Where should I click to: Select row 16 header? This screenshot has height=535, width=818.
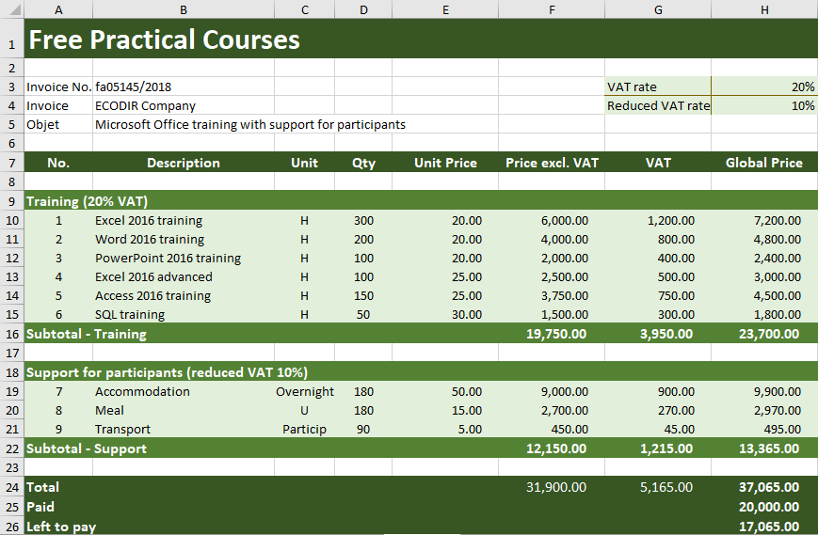(x=12, y=334)
